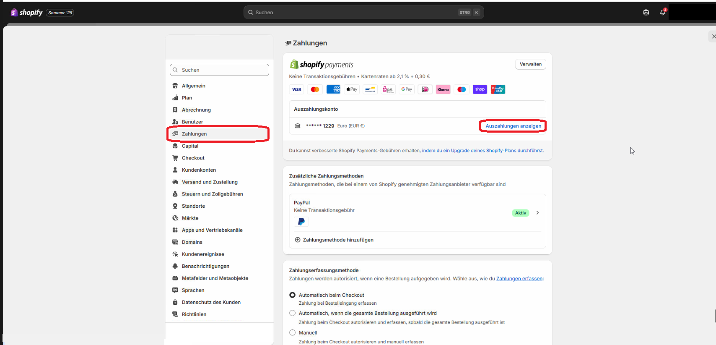Select Automatisch beim Checkout radio option
Image resolution: width=716 pixels, height=345 pixels.
pyautogui.click(x=293, y=295)
